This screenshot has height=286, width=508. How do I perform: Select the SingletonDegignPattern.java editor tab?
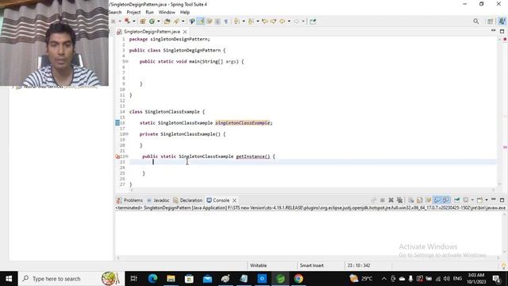click(x=152, y=32)
